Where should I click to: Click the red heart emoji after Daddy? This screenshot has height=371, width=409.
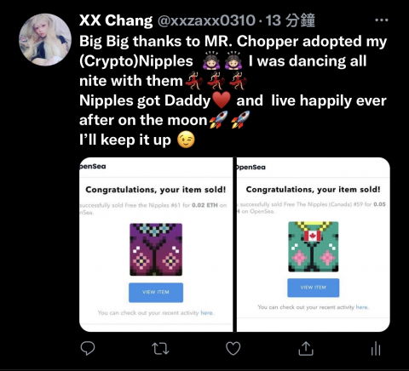(222, 100)
